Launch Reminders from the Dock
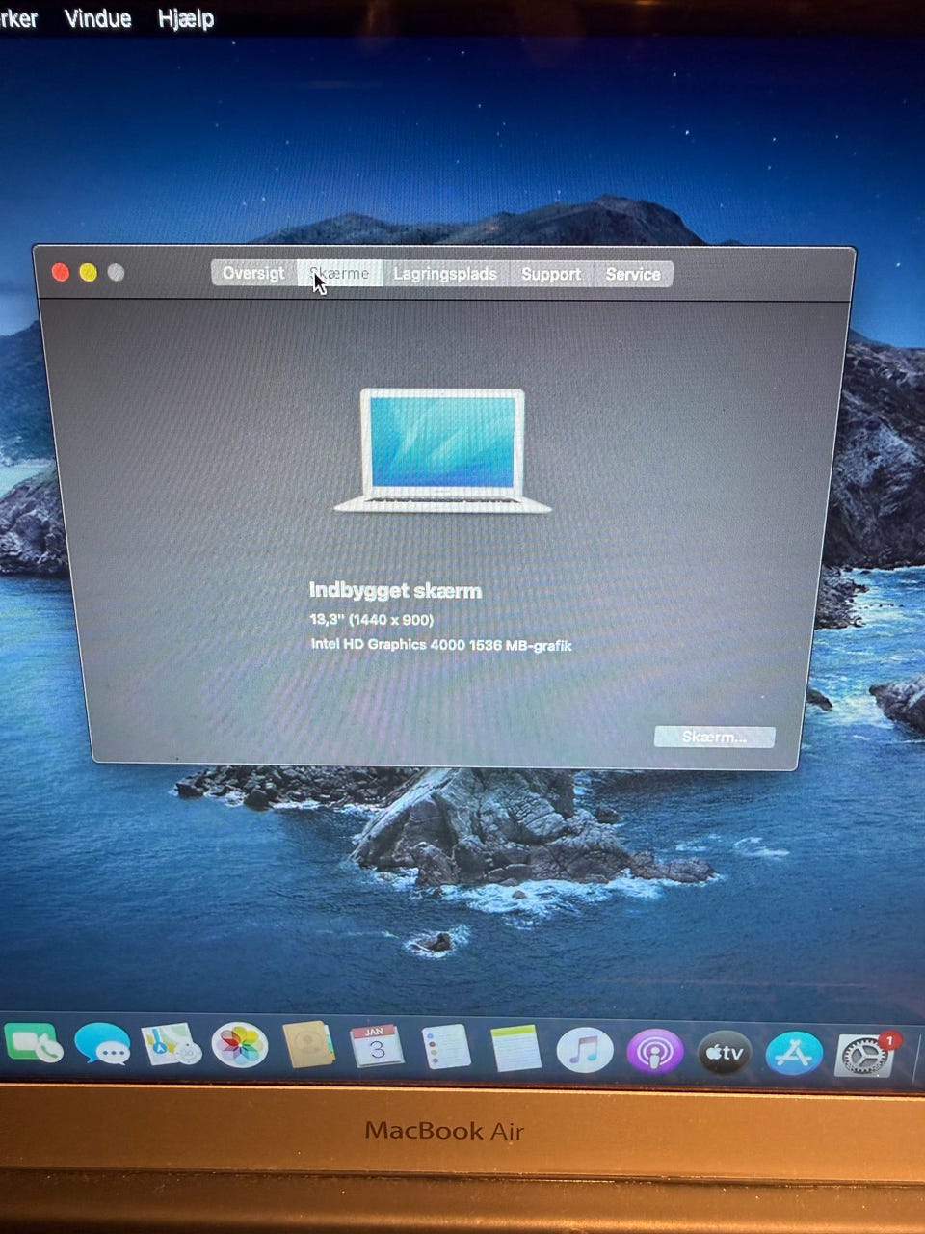 tap(446, 1048)
